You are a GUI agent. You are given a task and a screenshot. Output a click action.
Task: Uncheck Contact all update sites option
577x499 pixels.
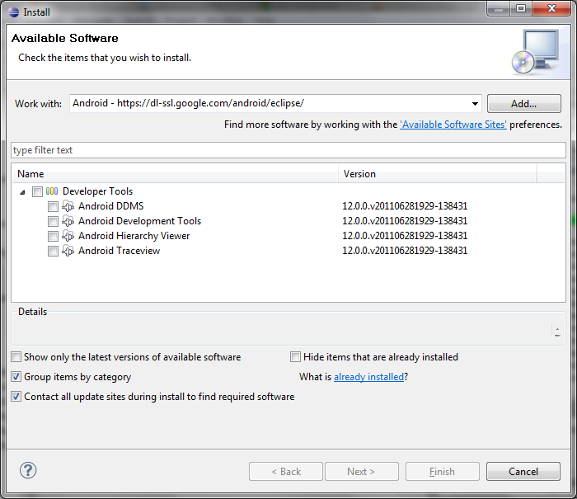(16, 397)
